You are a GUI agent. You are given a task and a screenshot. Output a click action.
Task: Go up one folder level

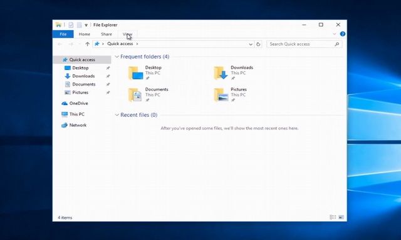coord(87,44)
